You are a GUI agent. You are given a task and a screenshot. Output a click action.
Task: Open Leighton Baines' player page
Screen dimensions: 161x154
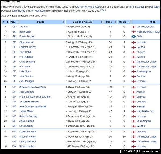tap(28, 47)
